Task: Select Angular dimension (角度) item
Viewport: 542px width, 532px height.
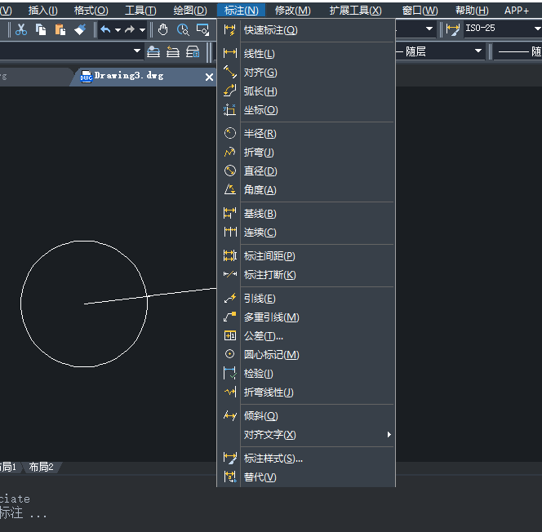Action: pos(260,190)
